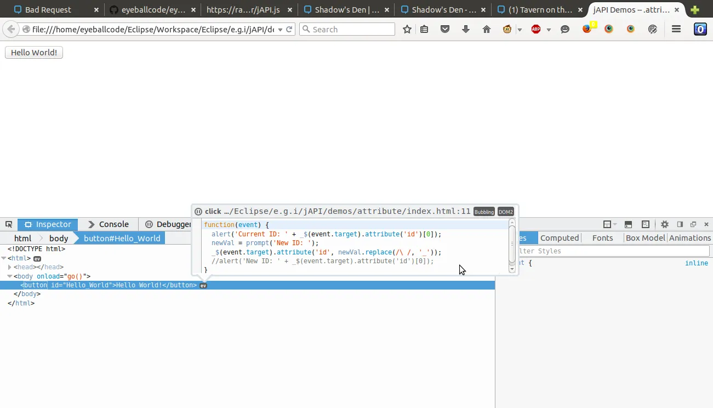Viewport: 713px width, 408px height.
Task: Open responsive design mode icon
Action: [x=646, y=224]
